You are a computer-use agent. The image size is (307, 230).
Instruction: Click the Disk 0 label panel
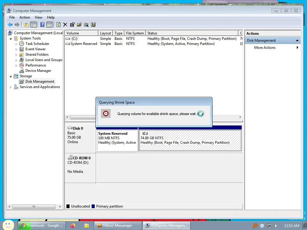(x=80, y=138)
